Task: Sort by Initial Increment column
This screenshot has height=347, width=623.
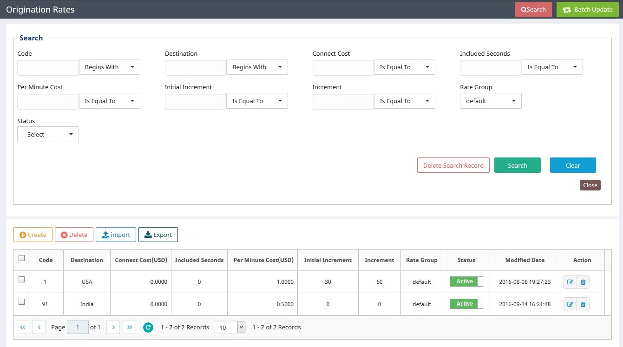Action: tap(328, 260)
